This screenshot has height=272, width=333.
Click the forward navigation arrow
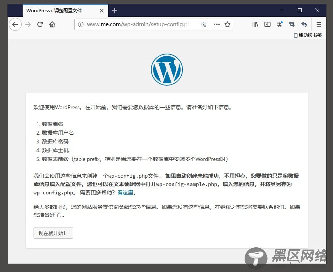click(28, 24)
